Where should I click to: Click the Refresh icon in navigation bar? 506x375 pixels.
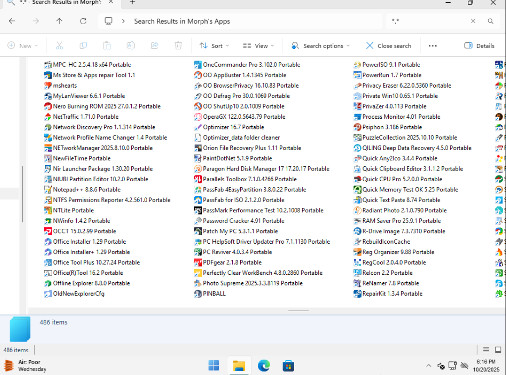tap(83, 21)
